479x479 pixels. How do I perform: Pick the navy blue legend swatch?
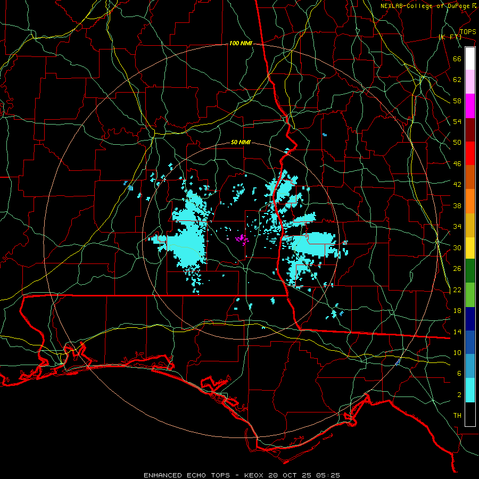(470, 319)
